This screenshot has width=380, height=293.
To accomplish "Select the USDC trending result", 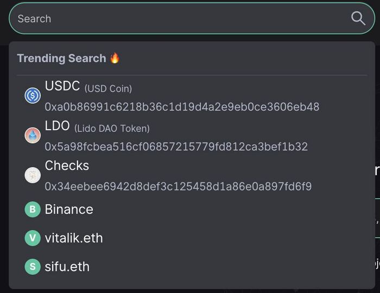I will click(x=192, y=96).
